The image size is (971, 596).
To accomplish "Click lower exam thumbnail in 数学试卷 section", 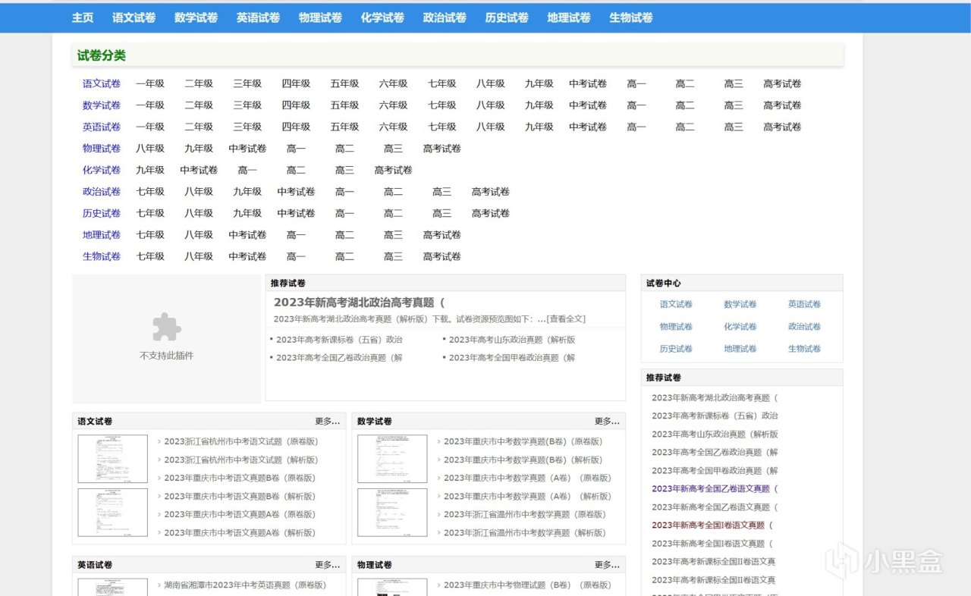I will pos(392,513).
